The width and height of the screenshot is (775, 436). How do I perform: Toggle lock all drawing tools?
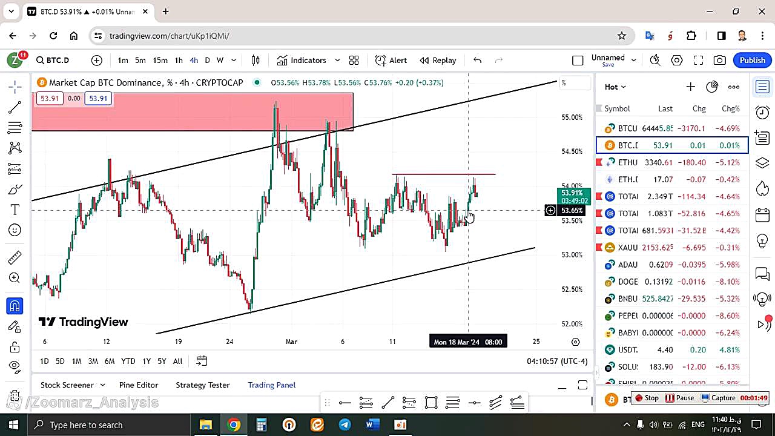click(15, 347)
